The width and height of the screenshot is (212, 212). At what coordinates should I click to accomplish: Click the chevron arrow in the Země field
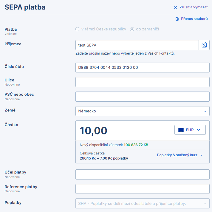[x=205, y=111]
